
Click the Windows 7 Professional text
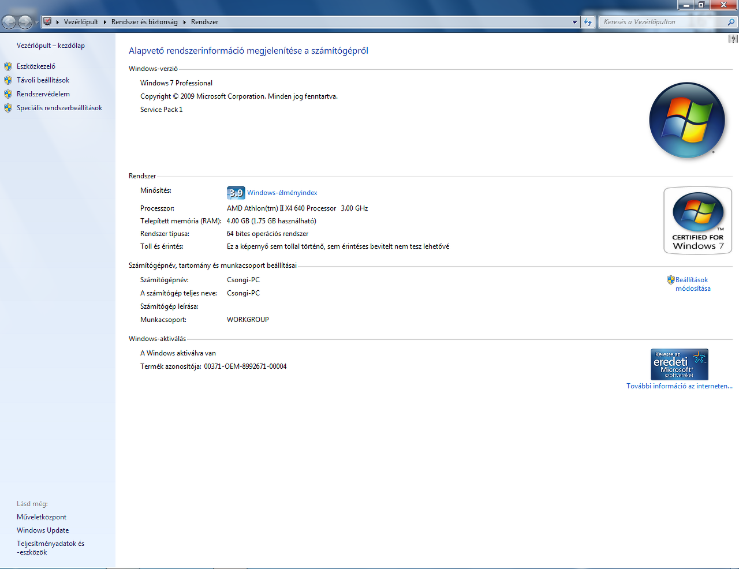tap(176, 83)
